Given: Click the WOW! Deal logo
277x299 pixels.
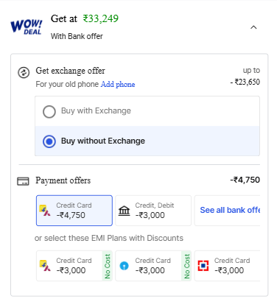Looking at the screenshot, I should (27, 27).
